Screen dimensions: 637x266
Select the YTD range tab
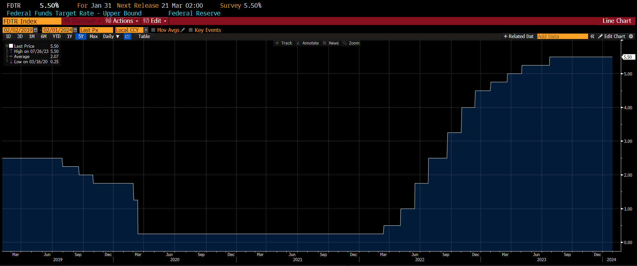click(x=57, y=36)
